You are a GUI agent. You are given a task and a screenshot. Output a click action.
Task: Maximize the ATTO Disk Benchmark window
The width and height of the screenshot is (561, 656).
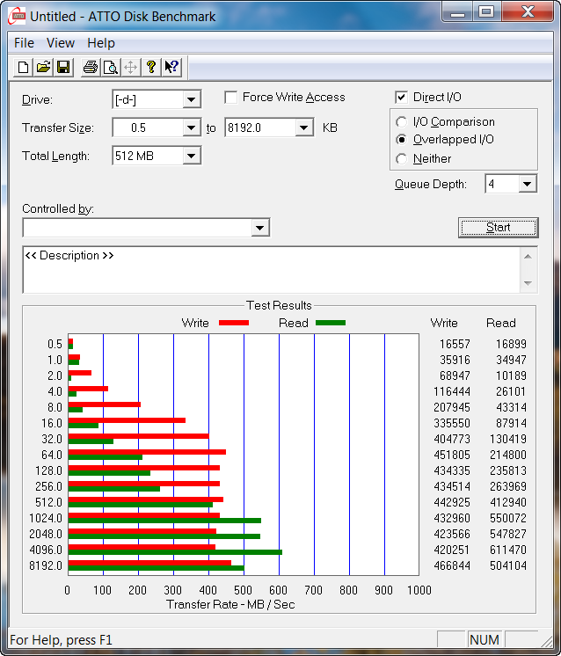click(x=486, y=11)
